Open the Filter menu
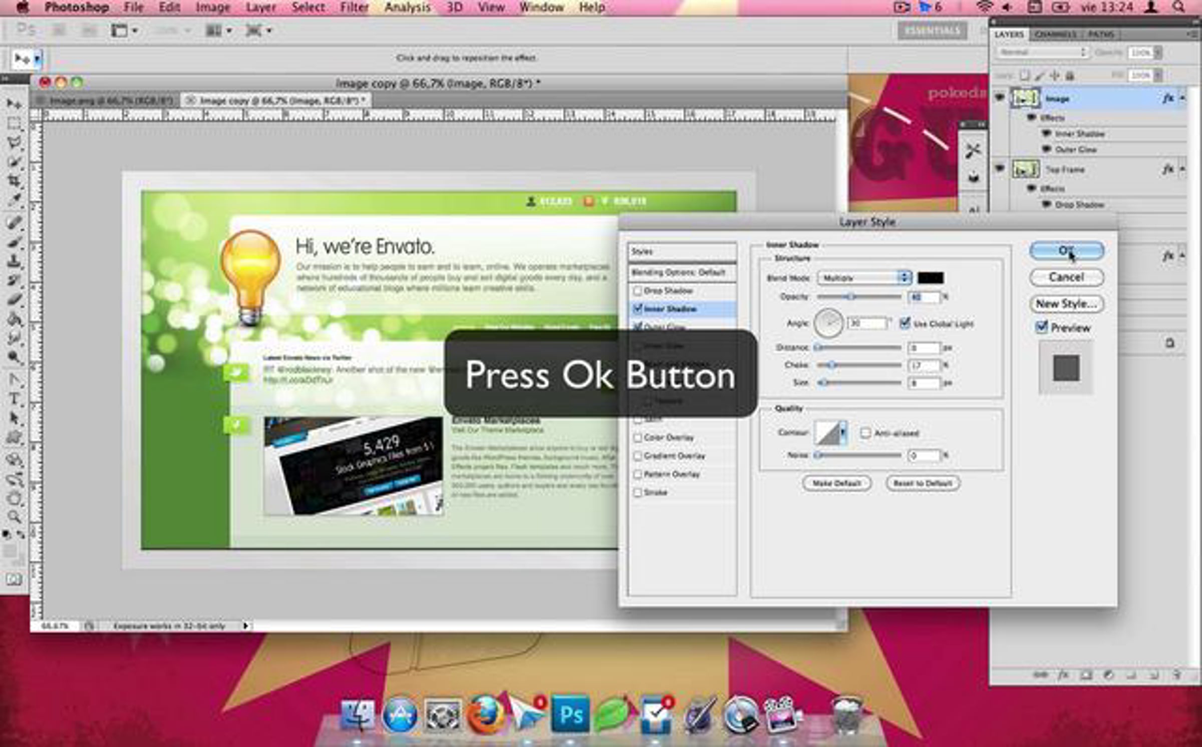This screenshot has height=747, width=1202. click(x=354, y=8)
